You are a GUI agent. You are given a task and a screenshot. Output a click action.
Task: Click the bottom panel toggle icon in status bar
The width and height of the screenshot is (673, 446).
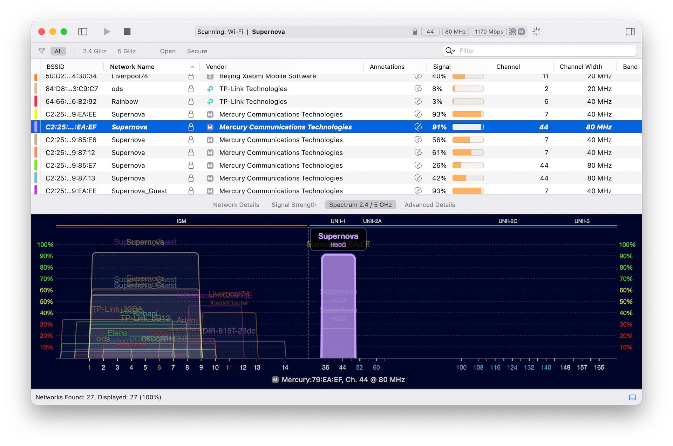click(632, 397)
